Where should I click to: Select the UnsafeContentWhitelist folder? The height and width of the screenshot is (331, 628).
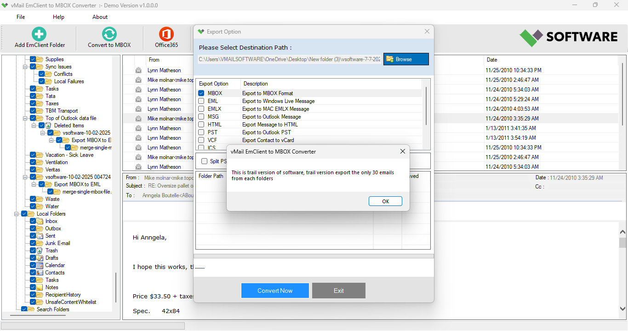[x=71, y=302]
